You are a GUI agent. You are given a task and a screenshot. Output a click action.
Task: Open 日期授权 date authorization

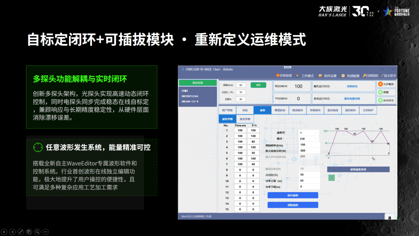click(371, 76)
